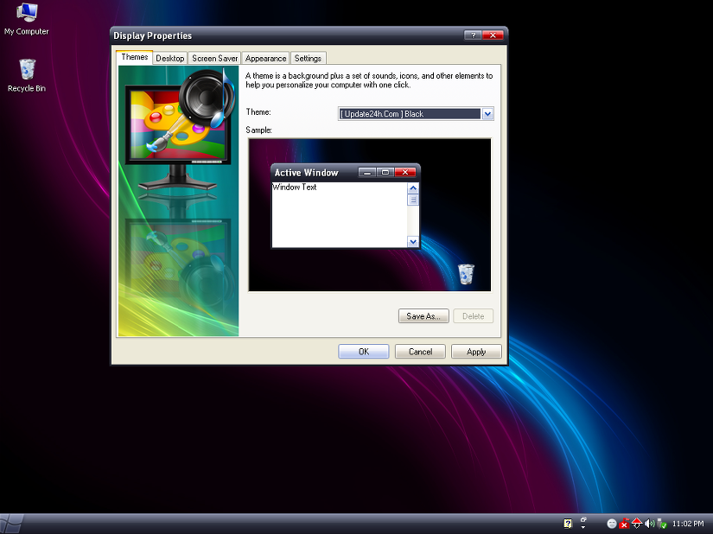Click the Apply button
The height and width of the screenshot is (534, 713).
pos(476,352)
